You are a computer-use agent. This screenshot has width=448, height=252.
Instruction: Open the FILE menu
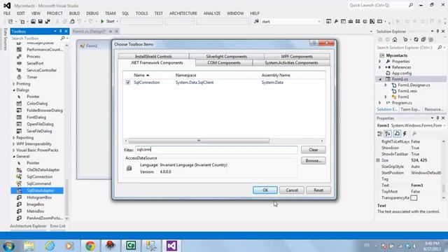pos(7,13)
